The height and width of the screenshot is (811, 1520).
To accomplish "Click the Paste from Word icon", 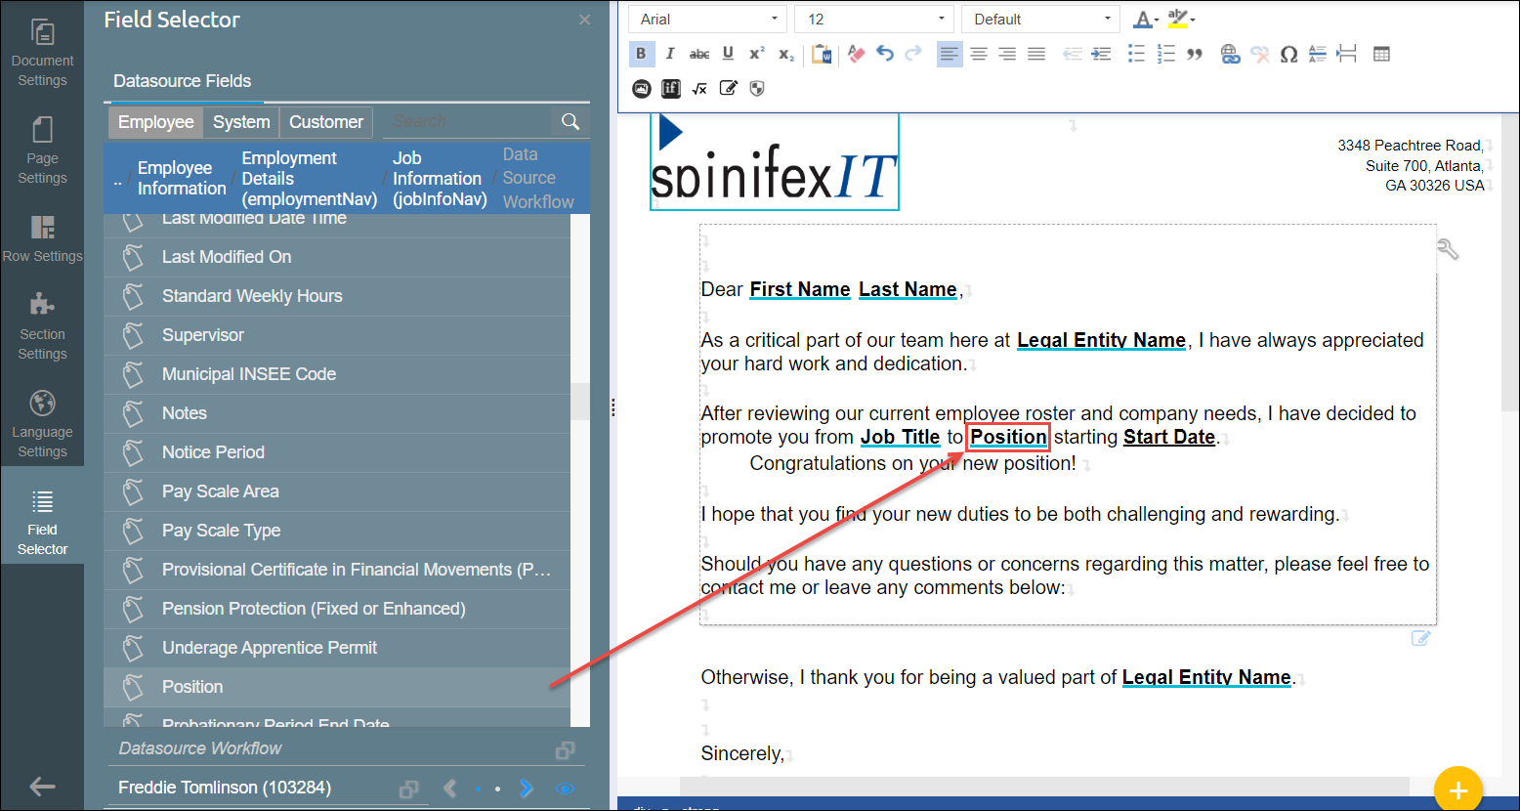I will tap(822, 55).
